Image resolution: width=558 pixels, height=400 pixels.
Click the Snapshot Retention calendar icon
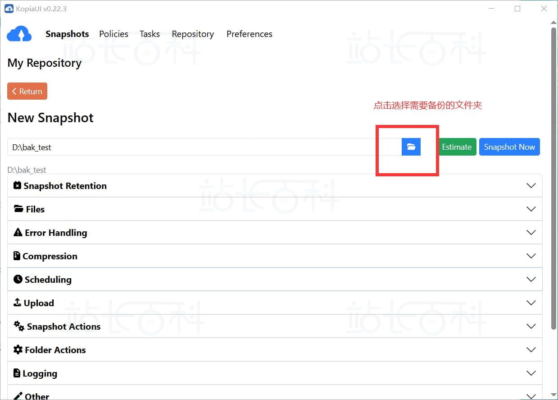coord(17,185)
